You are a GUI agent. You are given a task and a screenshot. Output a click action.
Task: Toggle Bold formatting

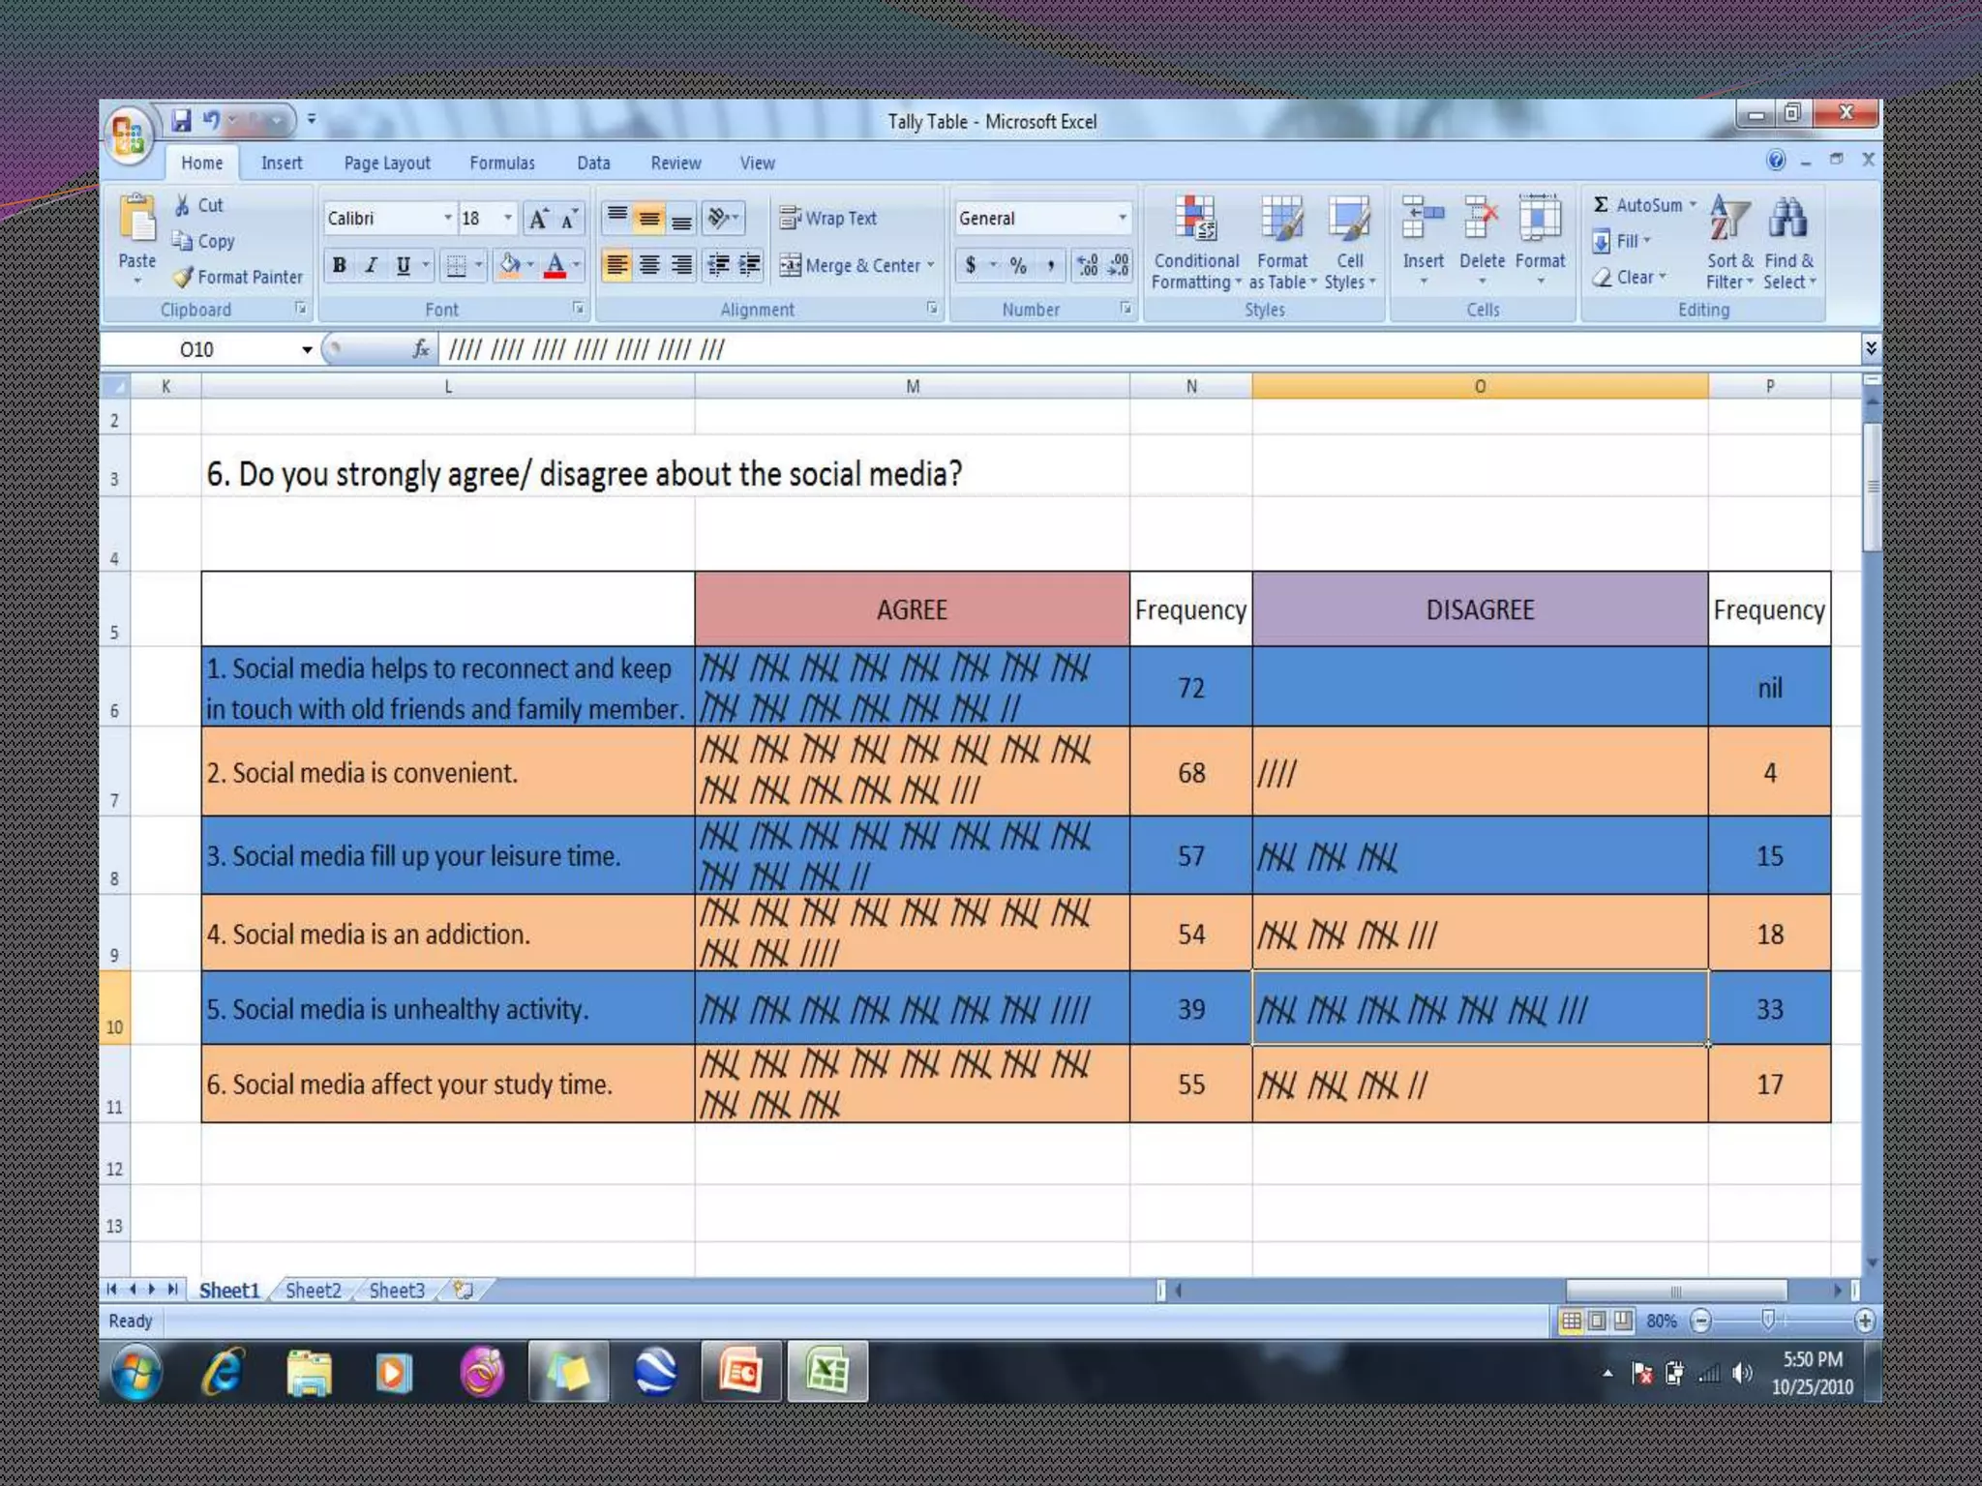340,265
